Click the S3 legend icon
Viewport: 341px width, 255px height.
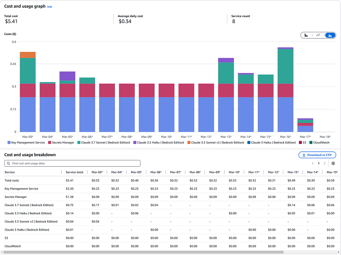click(300, 143)
